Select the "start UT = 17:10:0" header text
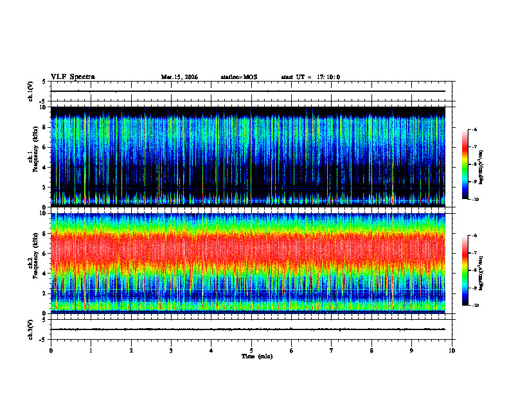The image size is (509, 393). [x=310, y=77]
